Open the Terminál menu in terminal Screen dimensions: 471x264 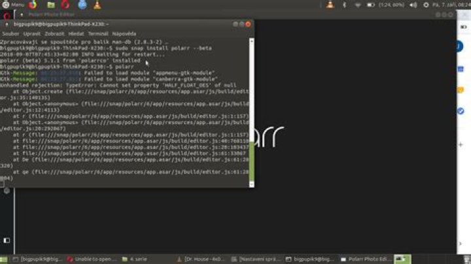tap(98, 34)
